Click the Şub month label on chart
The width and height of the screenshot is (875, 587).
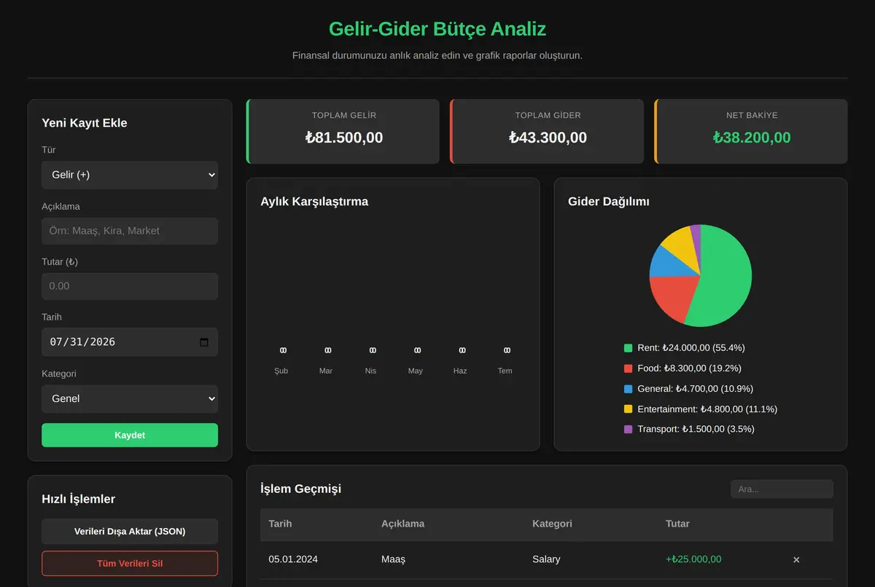click(281, 371)
